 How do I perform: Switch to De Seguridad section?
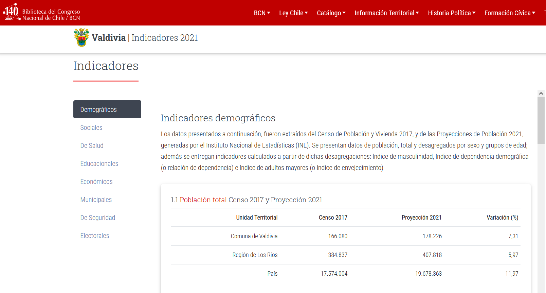point(98,218)
